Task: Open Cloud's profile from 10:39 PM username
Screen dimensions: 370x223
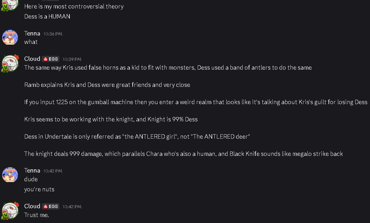Action: [32, 59]
